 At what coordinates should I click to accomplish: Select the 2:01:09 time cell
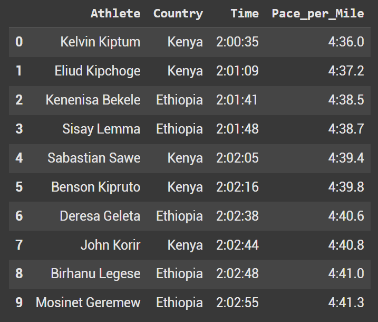[237, 71]
